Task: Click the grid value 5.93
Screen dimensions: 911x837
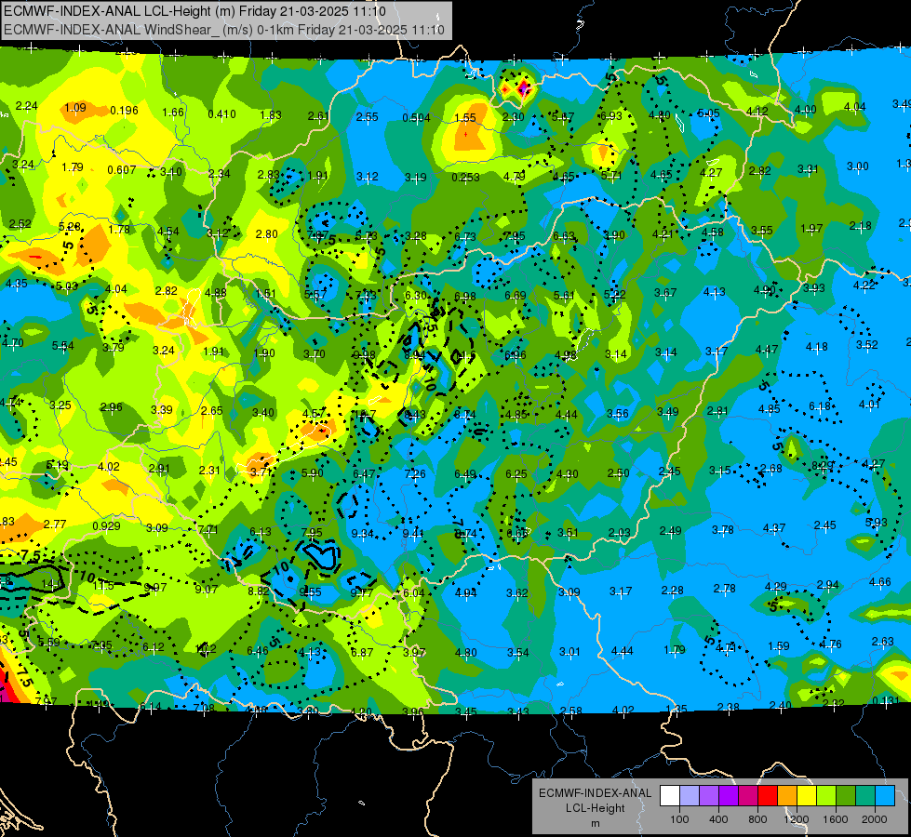Action: tap(877, 522)
